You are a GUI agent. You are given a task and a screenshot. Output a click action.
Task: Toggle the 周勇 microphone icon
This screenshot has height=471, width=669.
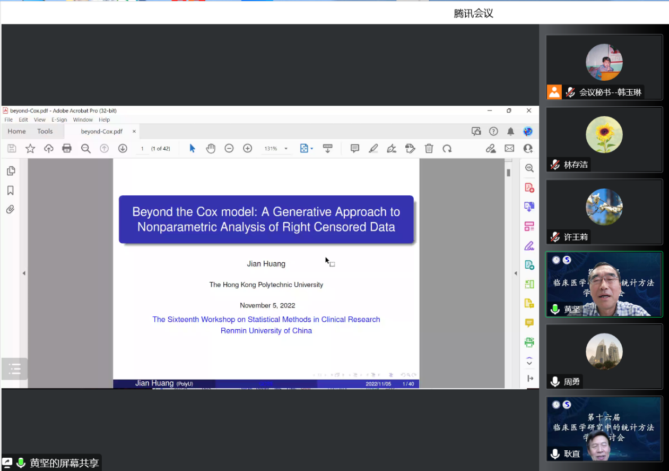(x=555, y=381)
